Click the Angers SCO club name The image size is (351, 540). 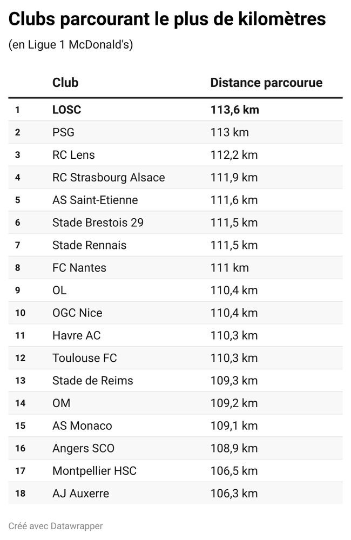pos(83,448)
